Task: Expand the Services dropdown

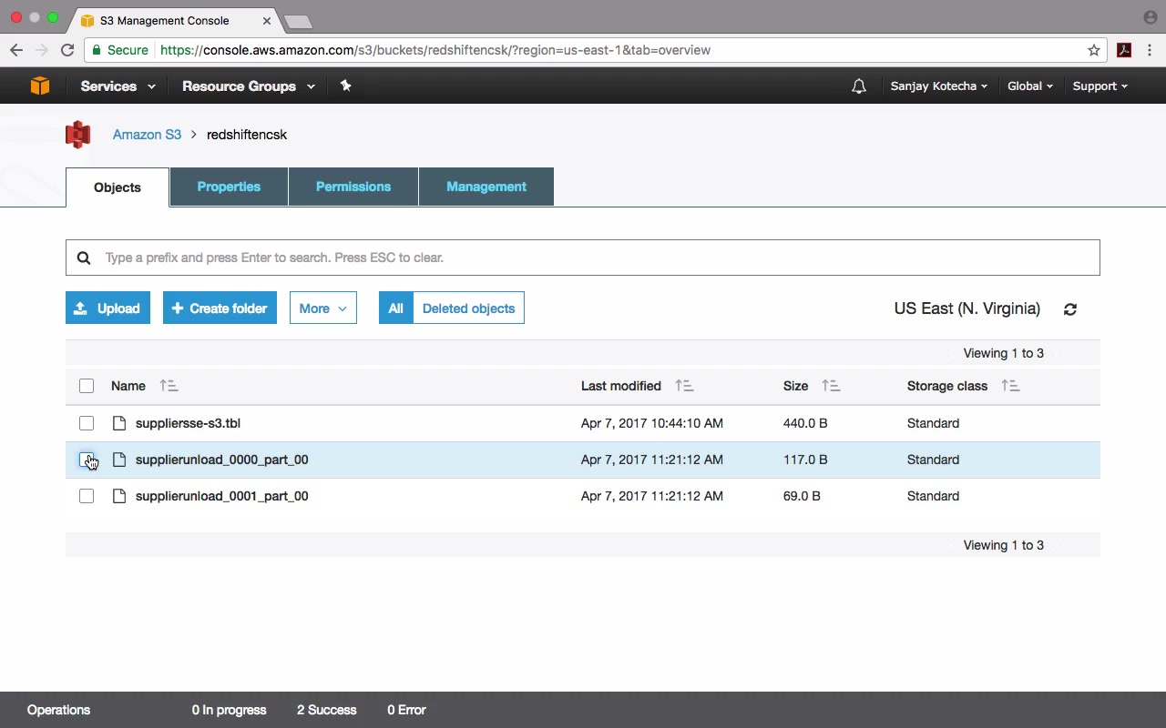Action: [118, 86]
